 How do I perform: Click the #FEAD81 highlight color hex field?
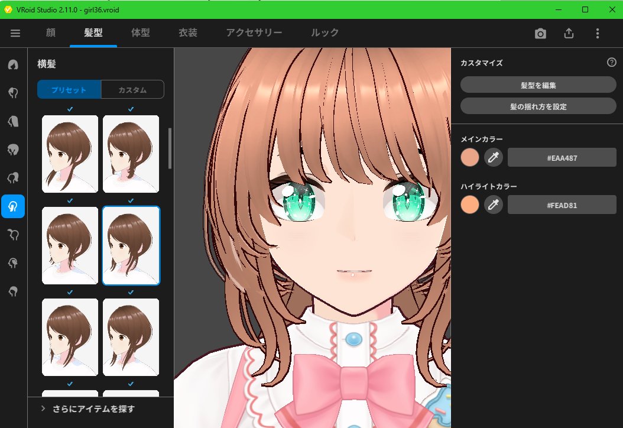tap(562, 205)
